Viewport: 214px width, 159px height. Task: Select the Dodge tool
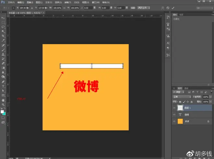[x=3, y=77]
